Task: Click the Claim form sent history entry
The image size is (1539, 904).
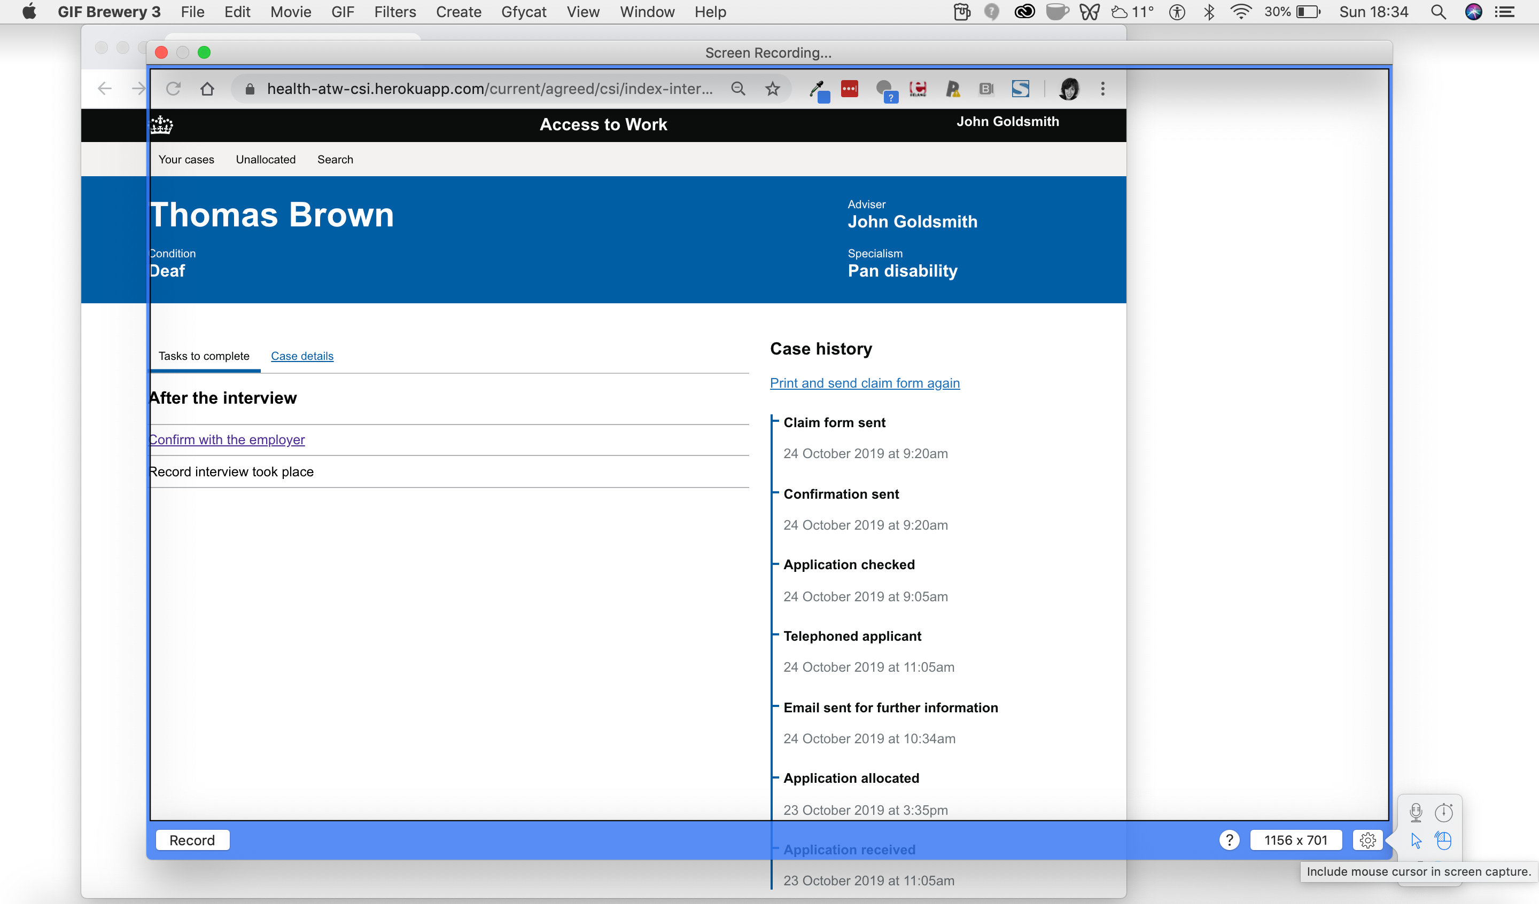Action: [834, 422]
